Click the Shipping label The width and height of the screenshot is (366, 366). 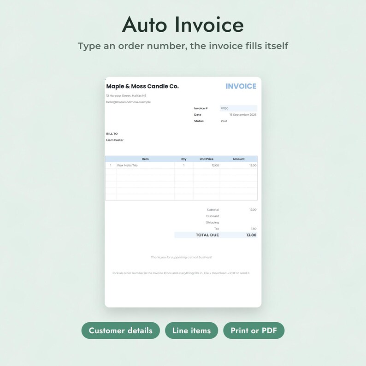point(213,222)
